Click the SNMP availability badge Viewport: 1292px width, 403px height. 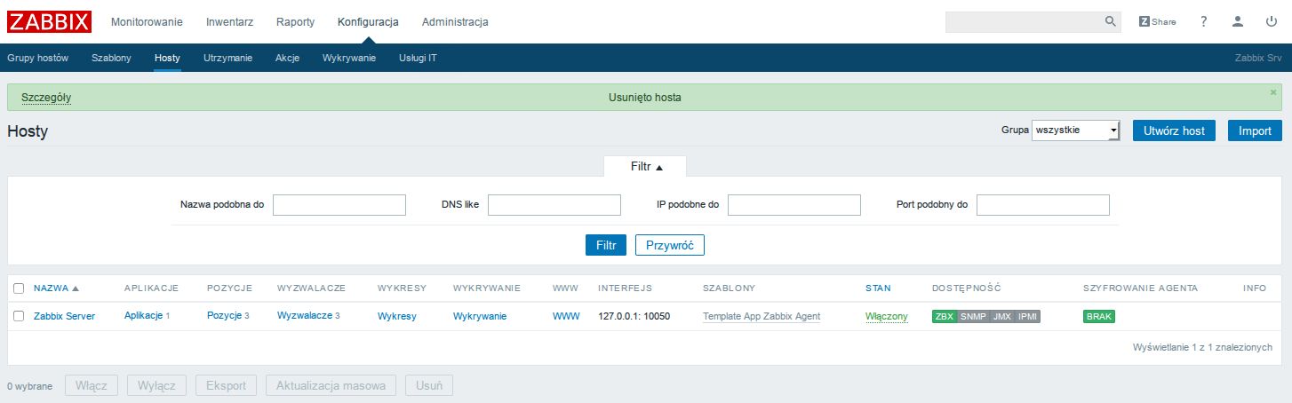973,316
